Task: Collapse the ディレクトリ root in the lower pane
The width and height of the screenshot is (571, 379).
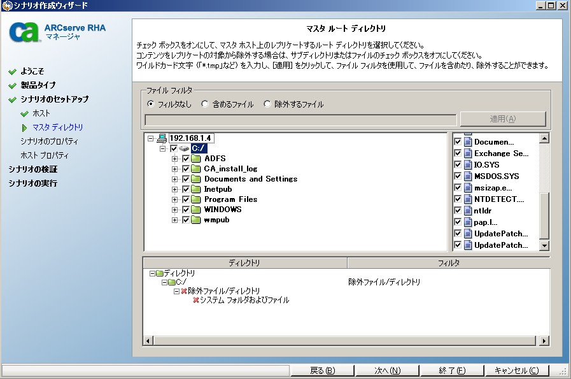Action: click(x=153, y=273)
